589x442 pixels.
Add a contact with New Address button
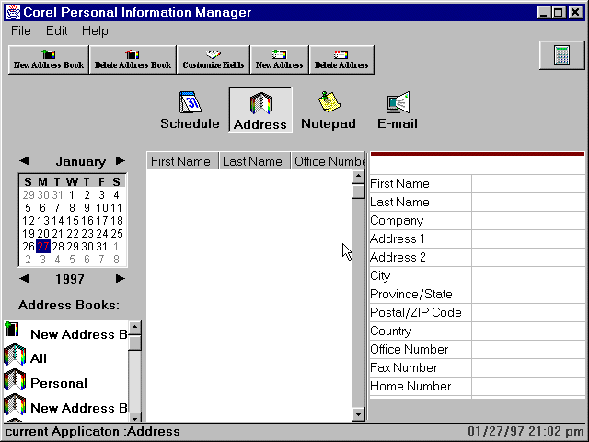pyautogui.click(x=280, y=60)
